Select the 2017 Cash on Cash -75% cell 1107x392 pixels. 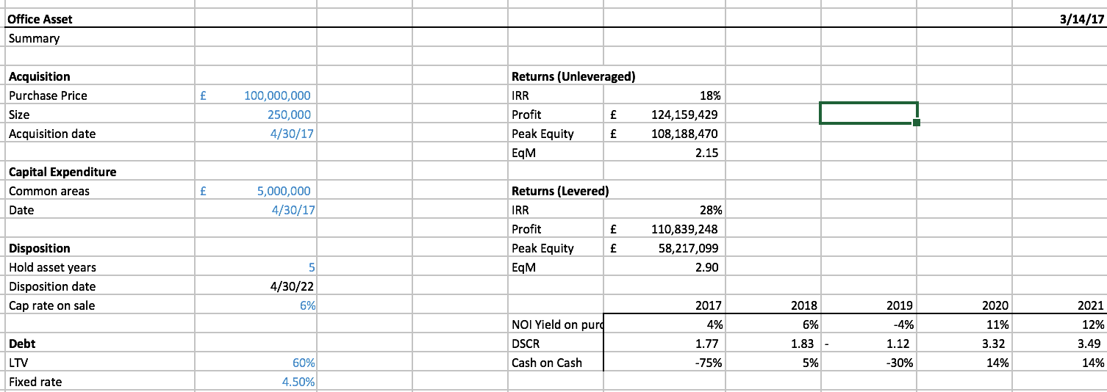[x=664, y=363]
